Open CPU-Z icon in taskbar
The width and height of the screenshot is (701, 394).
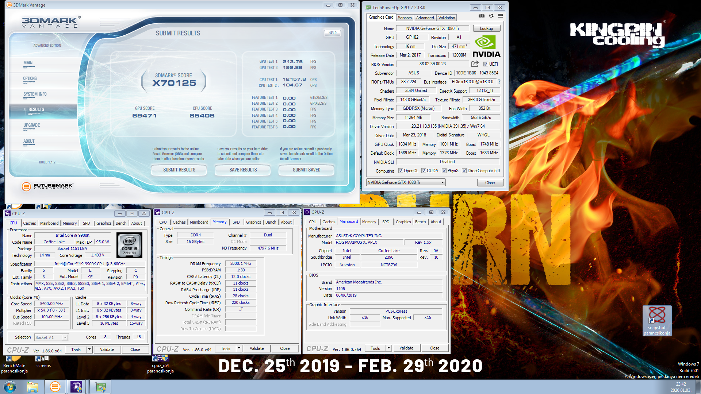[x=76, y=387]
